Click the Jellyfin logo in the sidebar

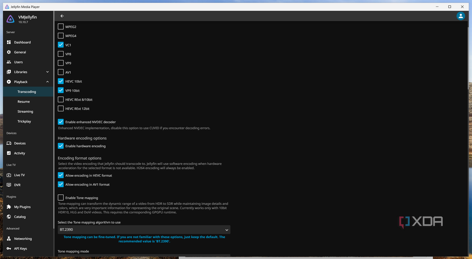pos(10,19)
